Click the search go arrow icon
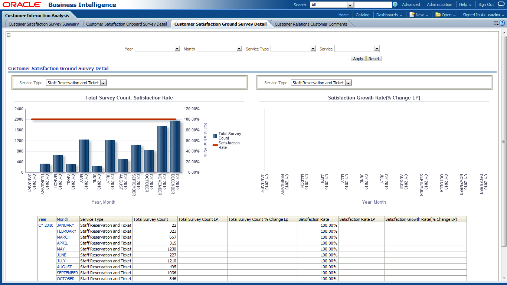 [x=395, y=5]
